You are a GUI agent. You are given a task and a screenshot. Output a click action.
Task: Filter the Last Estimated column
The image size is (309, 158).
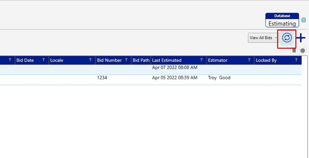pos(201,60)
